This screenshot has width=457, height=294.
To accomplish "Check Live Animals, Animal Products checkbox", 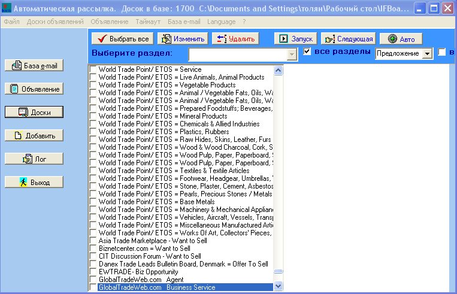I will point(93,77).
